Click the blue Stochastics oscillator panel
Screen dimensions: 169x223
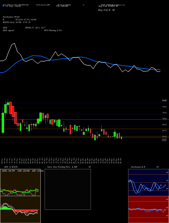[148, 182]
